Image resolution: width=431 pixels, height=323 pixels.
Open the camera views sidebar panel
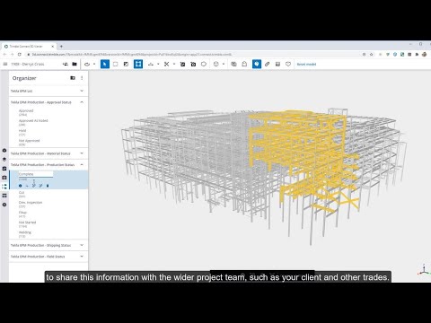coord(4,178)
